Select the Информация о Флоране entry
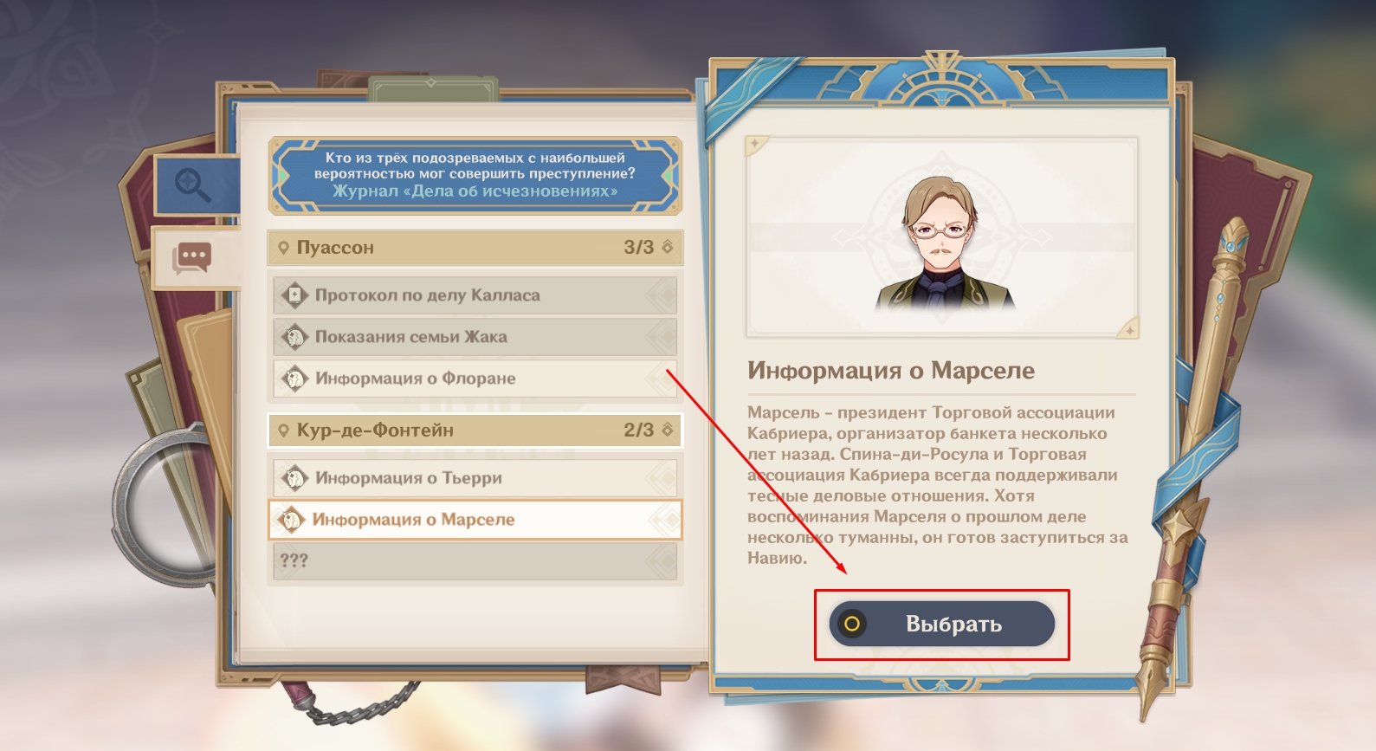Screen dimensions: 1376x751 475,379
